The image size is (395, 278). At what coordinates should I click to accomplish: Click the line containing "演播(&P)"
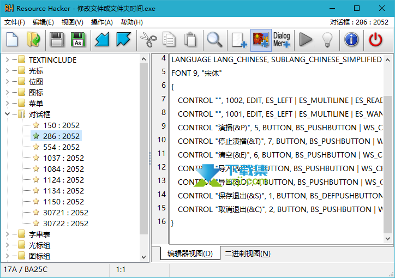coord(280,128)
